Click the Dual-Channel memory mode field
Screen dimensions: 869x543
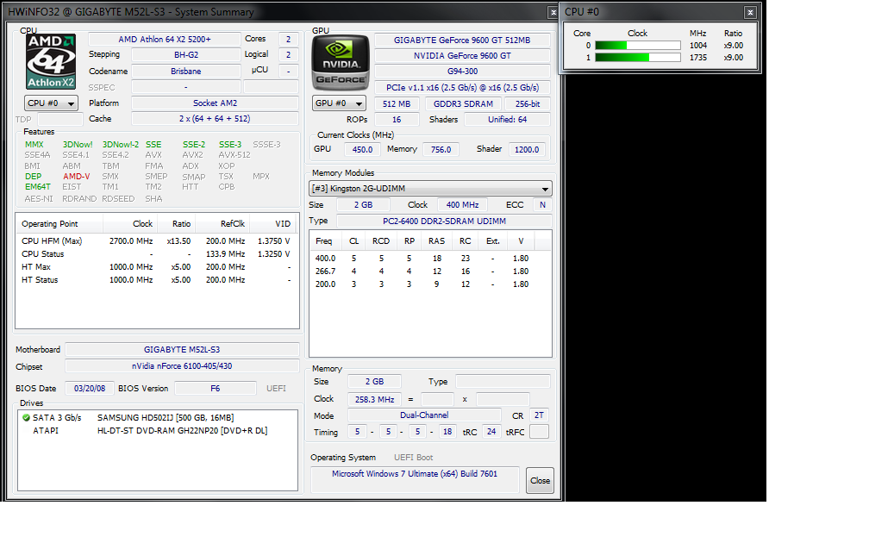pos(424,415)
